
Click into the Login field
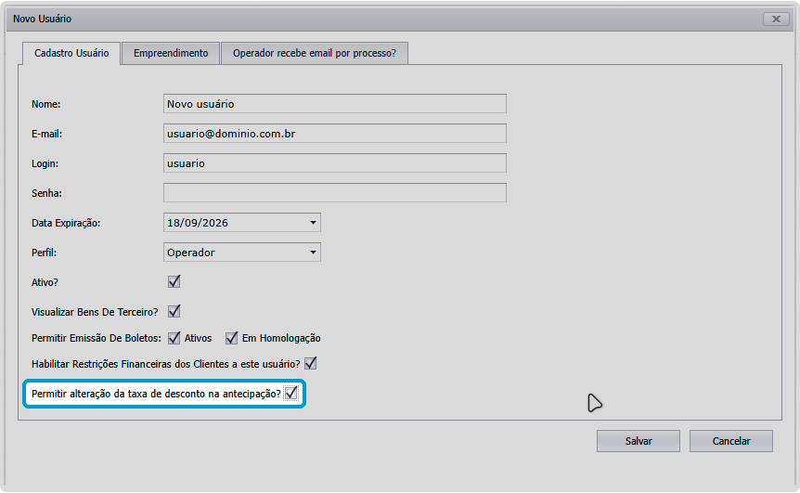point(334,163)
